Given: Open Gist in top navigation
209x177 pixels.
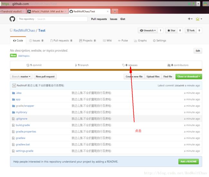Looking at the screenshot, I should pyautogui.click(x=123, y=19).
